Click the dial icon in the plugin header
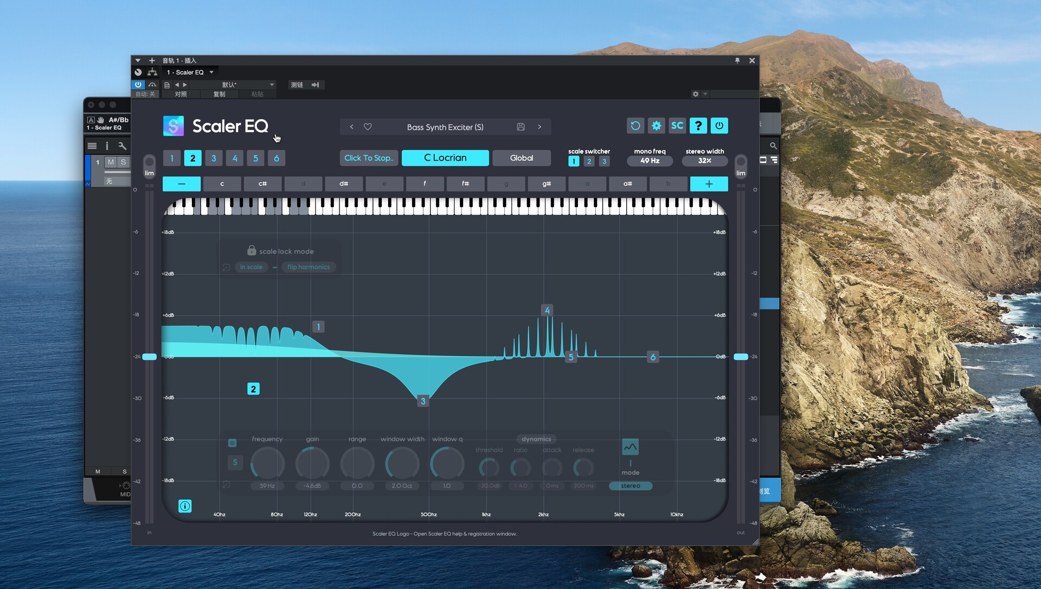Screen dimensions: 1041x589 click(138, 72)
